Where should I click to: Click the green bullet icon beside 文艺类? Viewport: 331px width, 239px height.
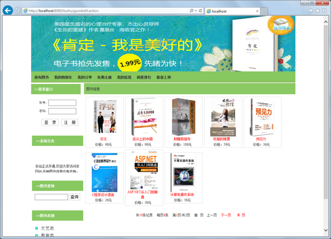tap(36, 228)
